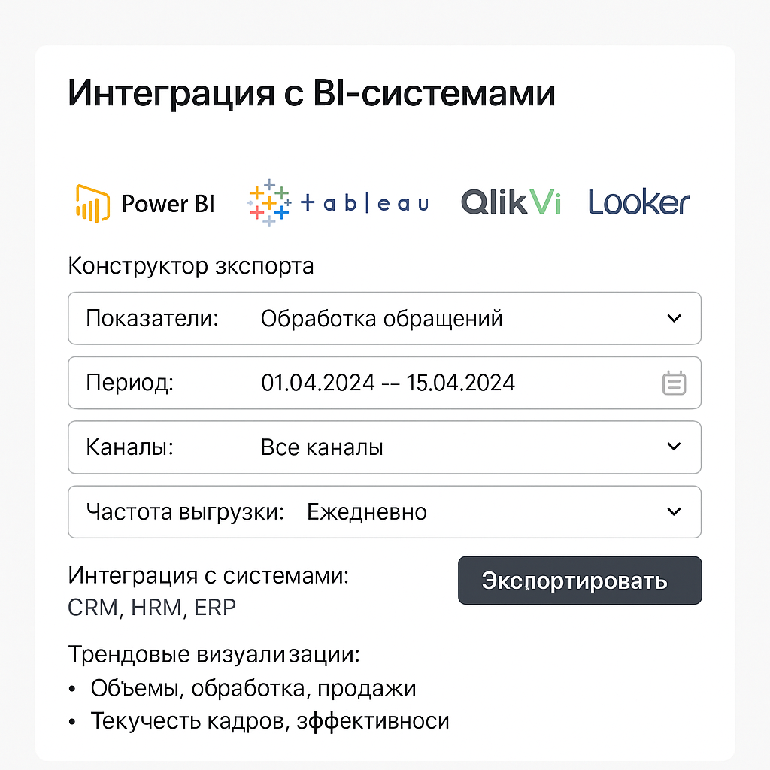Select the Power BI logo icon
770x770 pixels.
click(92, 203)
